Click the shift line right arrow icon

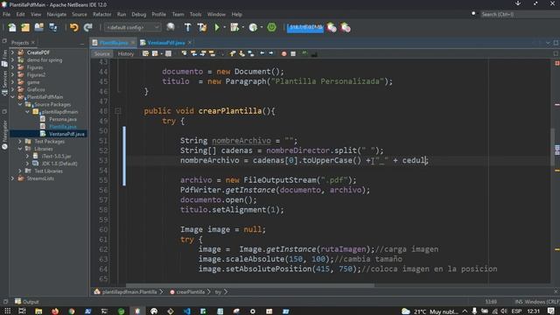(x=271, y=53)
